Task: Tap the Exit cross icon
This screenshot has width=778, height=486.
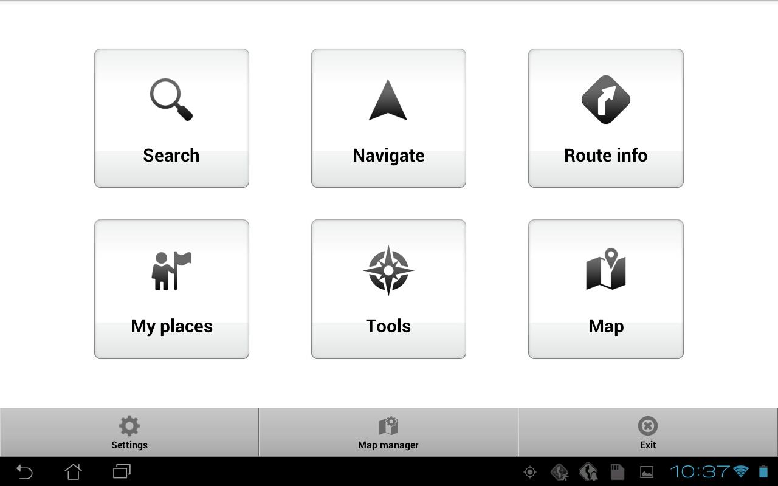Action: point(648,426)
